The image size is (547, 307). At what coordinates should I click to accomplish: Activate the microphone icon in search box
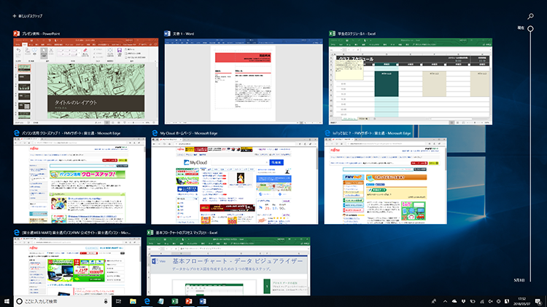pyautogui.click(x=106, y=300)
